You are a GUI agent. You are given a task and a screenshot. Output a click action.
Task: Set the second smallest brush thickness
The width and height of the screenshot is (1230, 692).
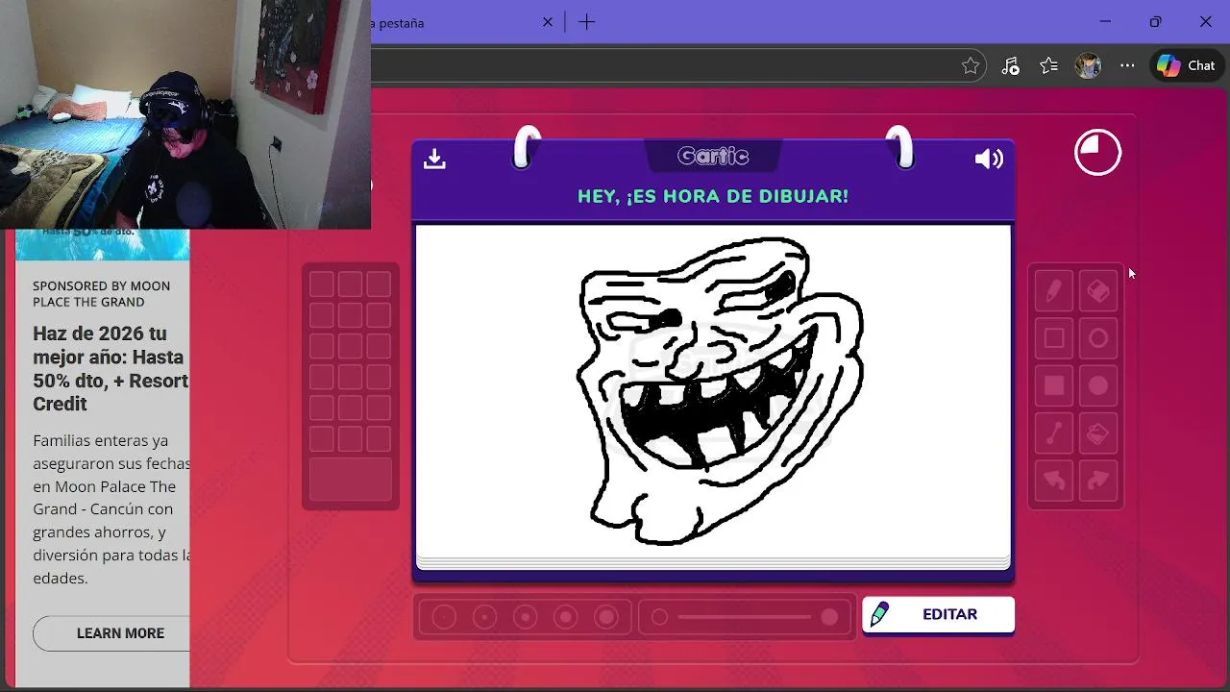click(484, 617)
